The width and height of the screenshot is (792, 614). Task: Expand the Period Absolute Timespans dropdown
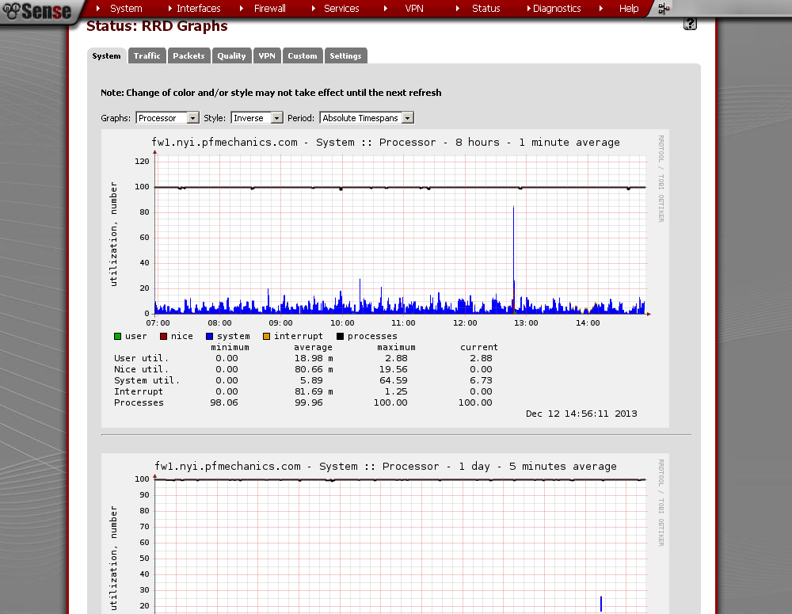[x=367, y=118]
